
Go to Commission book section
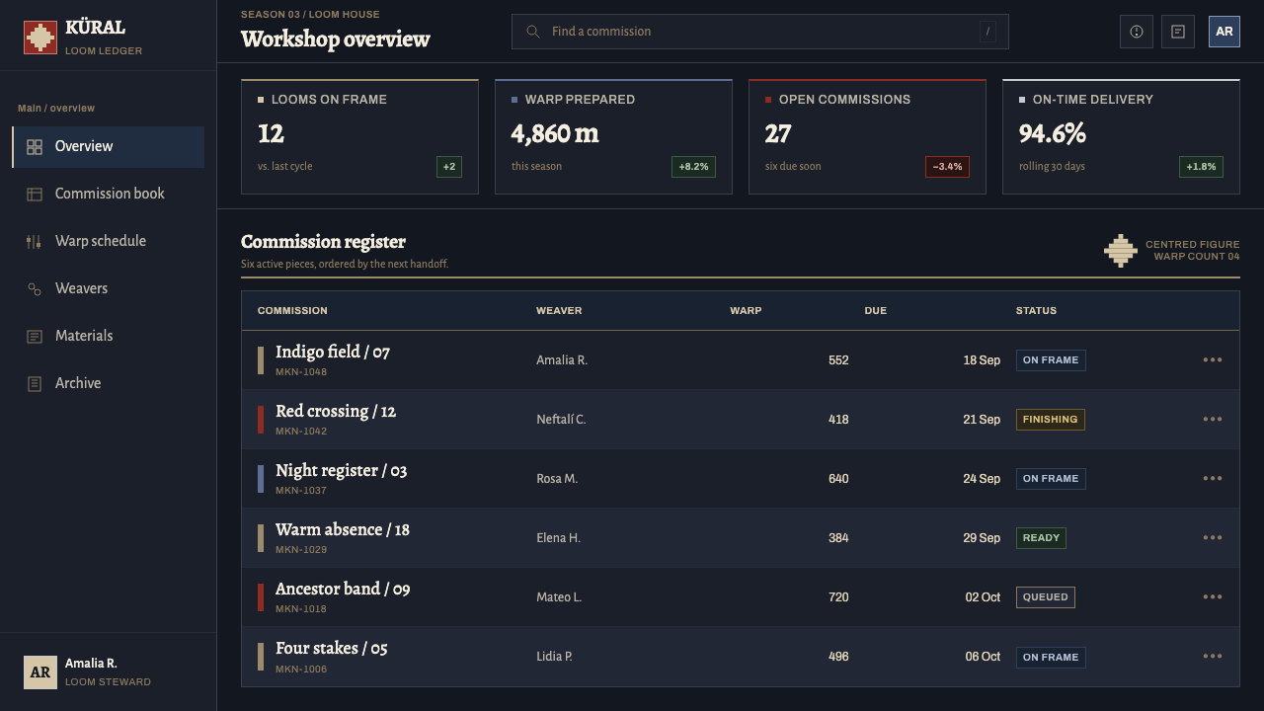pyautogui.click(x=109, y=195)
